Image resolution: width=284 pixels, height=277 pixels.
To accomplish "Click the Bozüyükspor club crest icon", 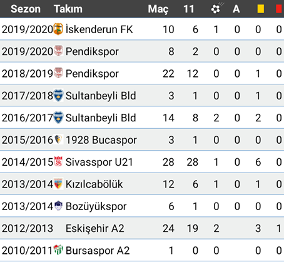I will click(58, 206).
